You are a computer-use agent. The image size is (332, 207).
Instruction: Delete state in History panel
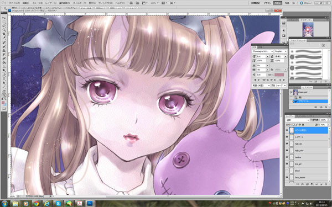coord(326,107)
